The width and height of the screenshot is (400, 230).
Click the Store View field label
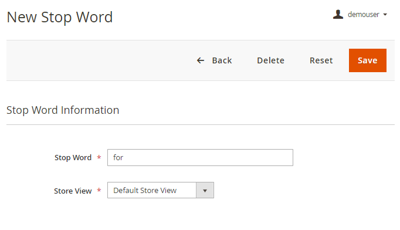tap(73, 191)
